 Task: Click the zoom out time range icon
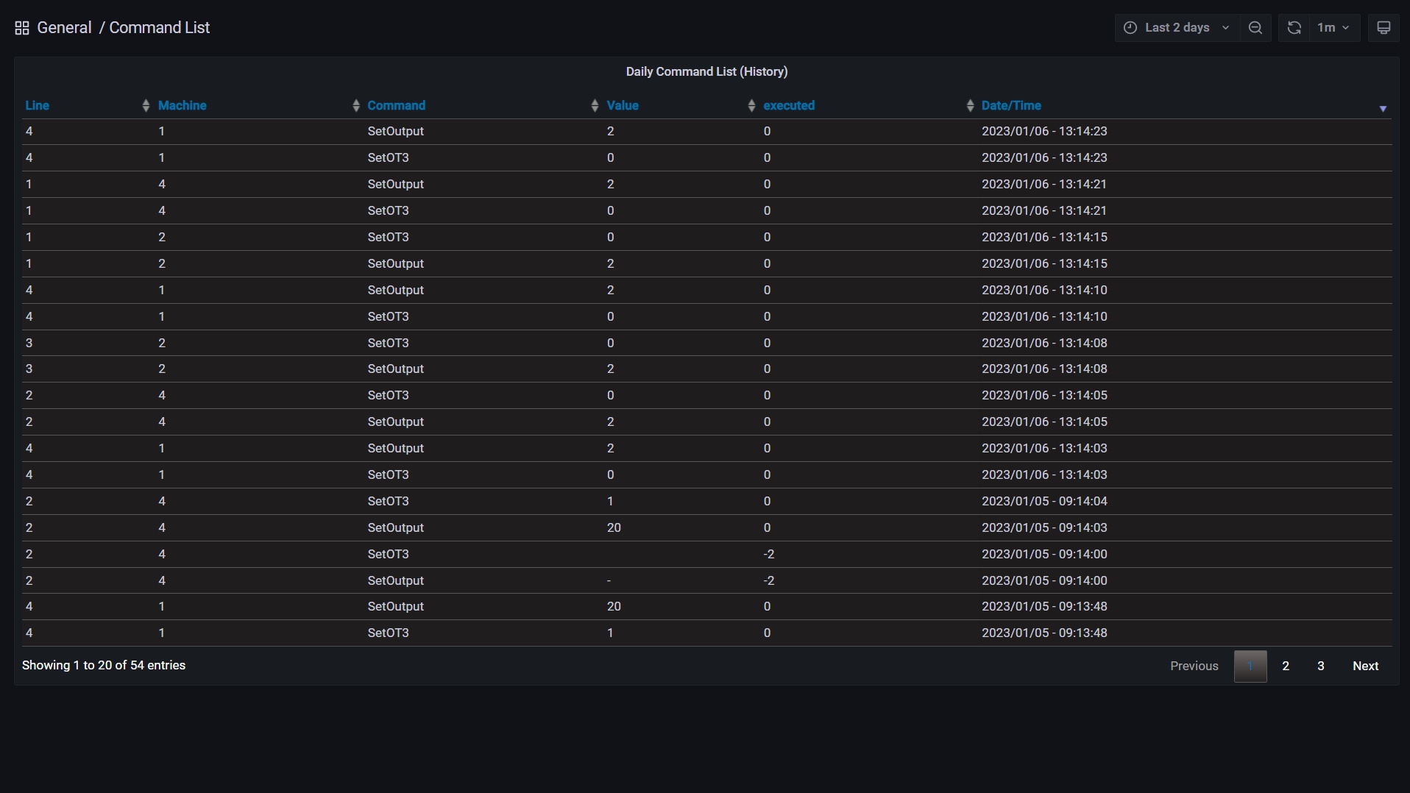(x=1255, y=28)
